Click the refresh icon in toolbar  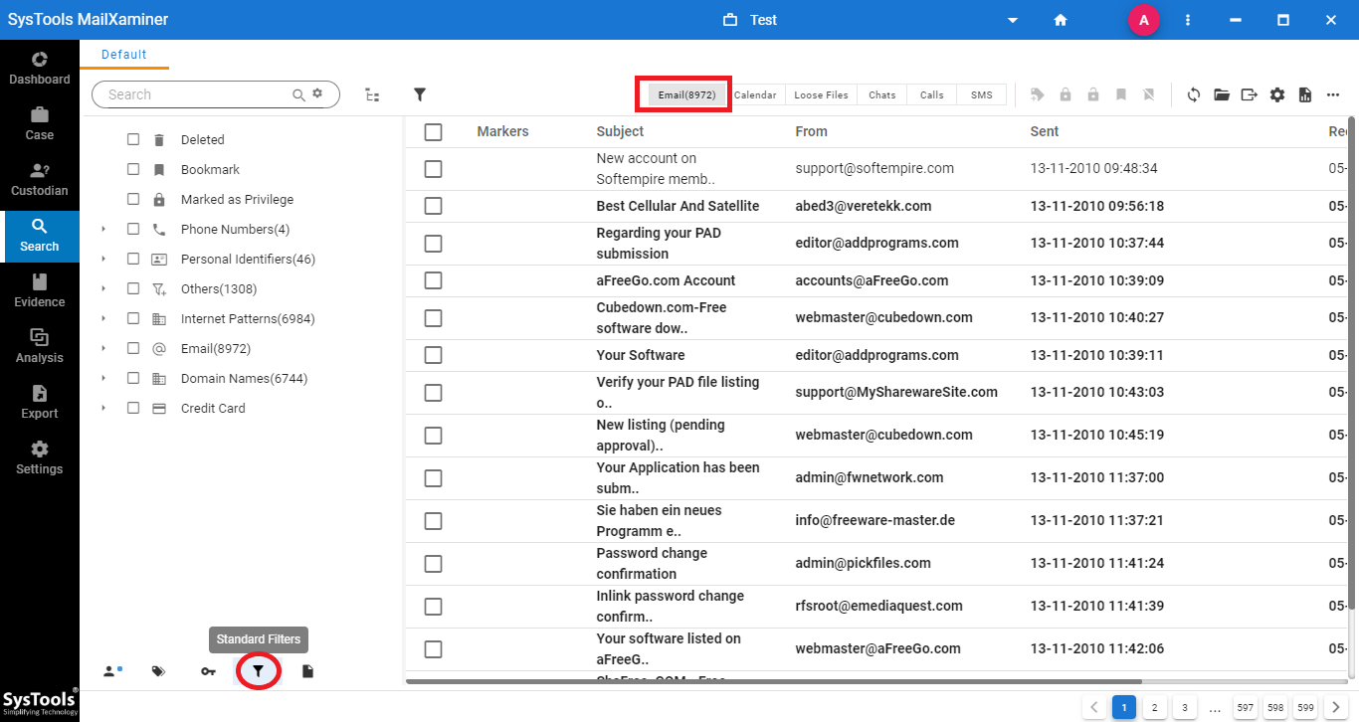click(1193, 94)
